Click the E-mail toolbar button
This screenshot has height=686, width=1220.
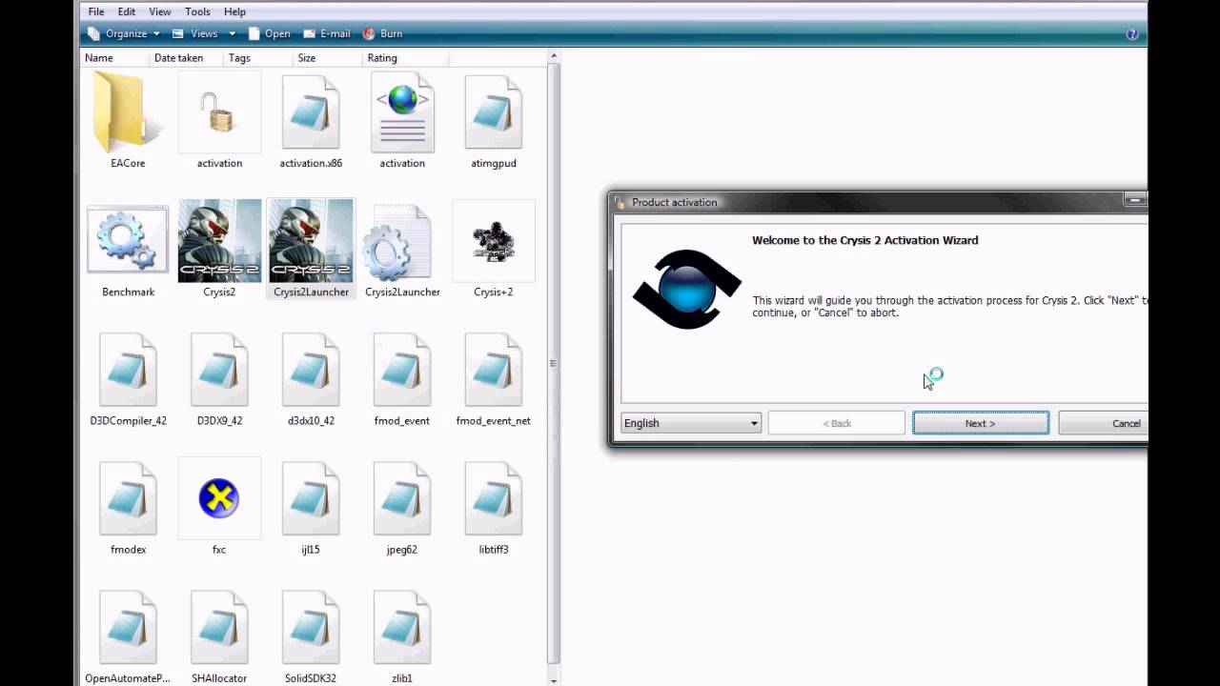[x=327, y=33]
